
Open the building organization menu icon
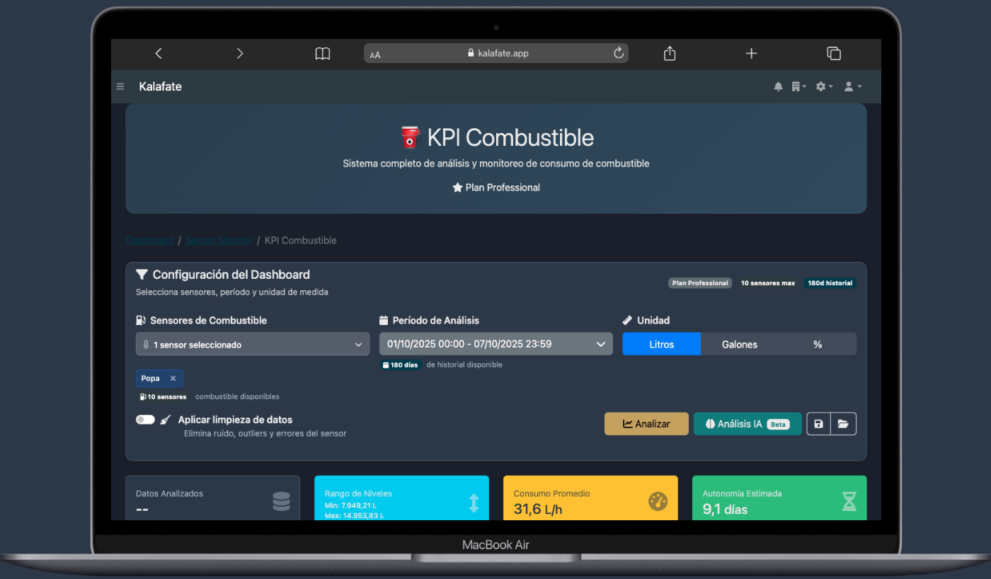click(x=798, y=86)
